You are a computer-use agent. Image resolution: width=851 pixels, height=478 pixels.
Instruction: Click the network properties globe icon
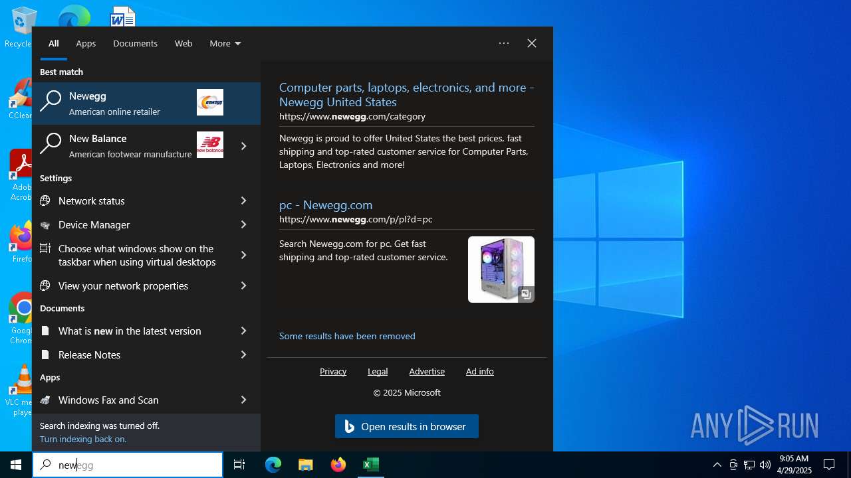pyautogui.click(x=45, y=285)
